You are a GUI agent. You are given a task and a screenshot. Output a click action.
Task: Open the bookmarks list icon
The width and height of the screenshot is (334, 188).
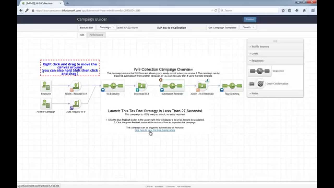point(290,10)
